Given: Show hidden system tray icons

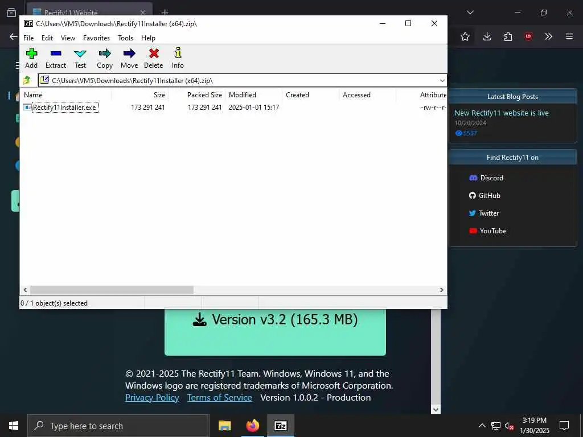Looking at the screenshot, I should point(482,426).
